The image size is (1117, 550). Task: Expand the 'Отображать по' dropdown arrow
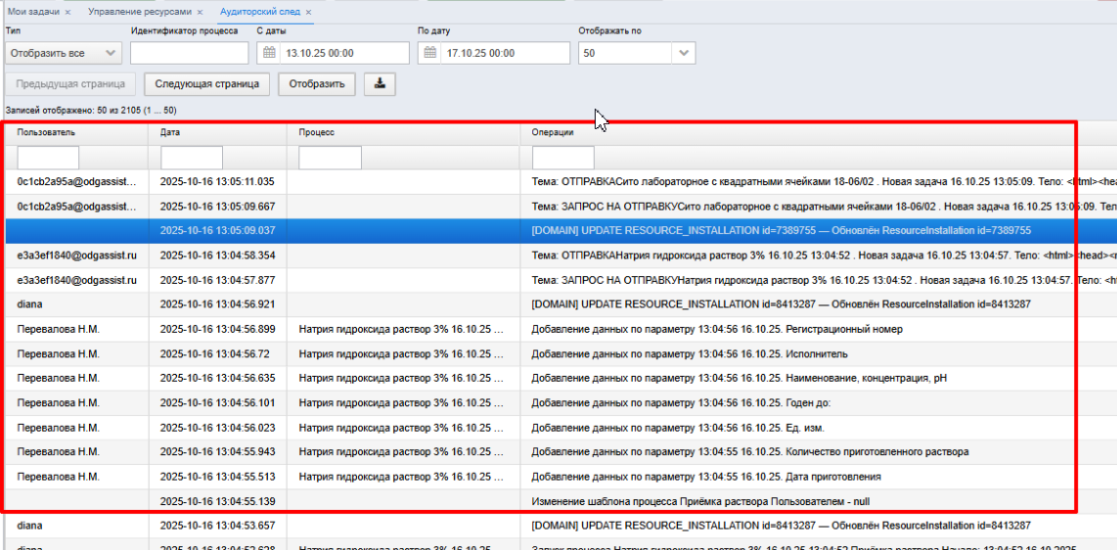coord(684,54)
